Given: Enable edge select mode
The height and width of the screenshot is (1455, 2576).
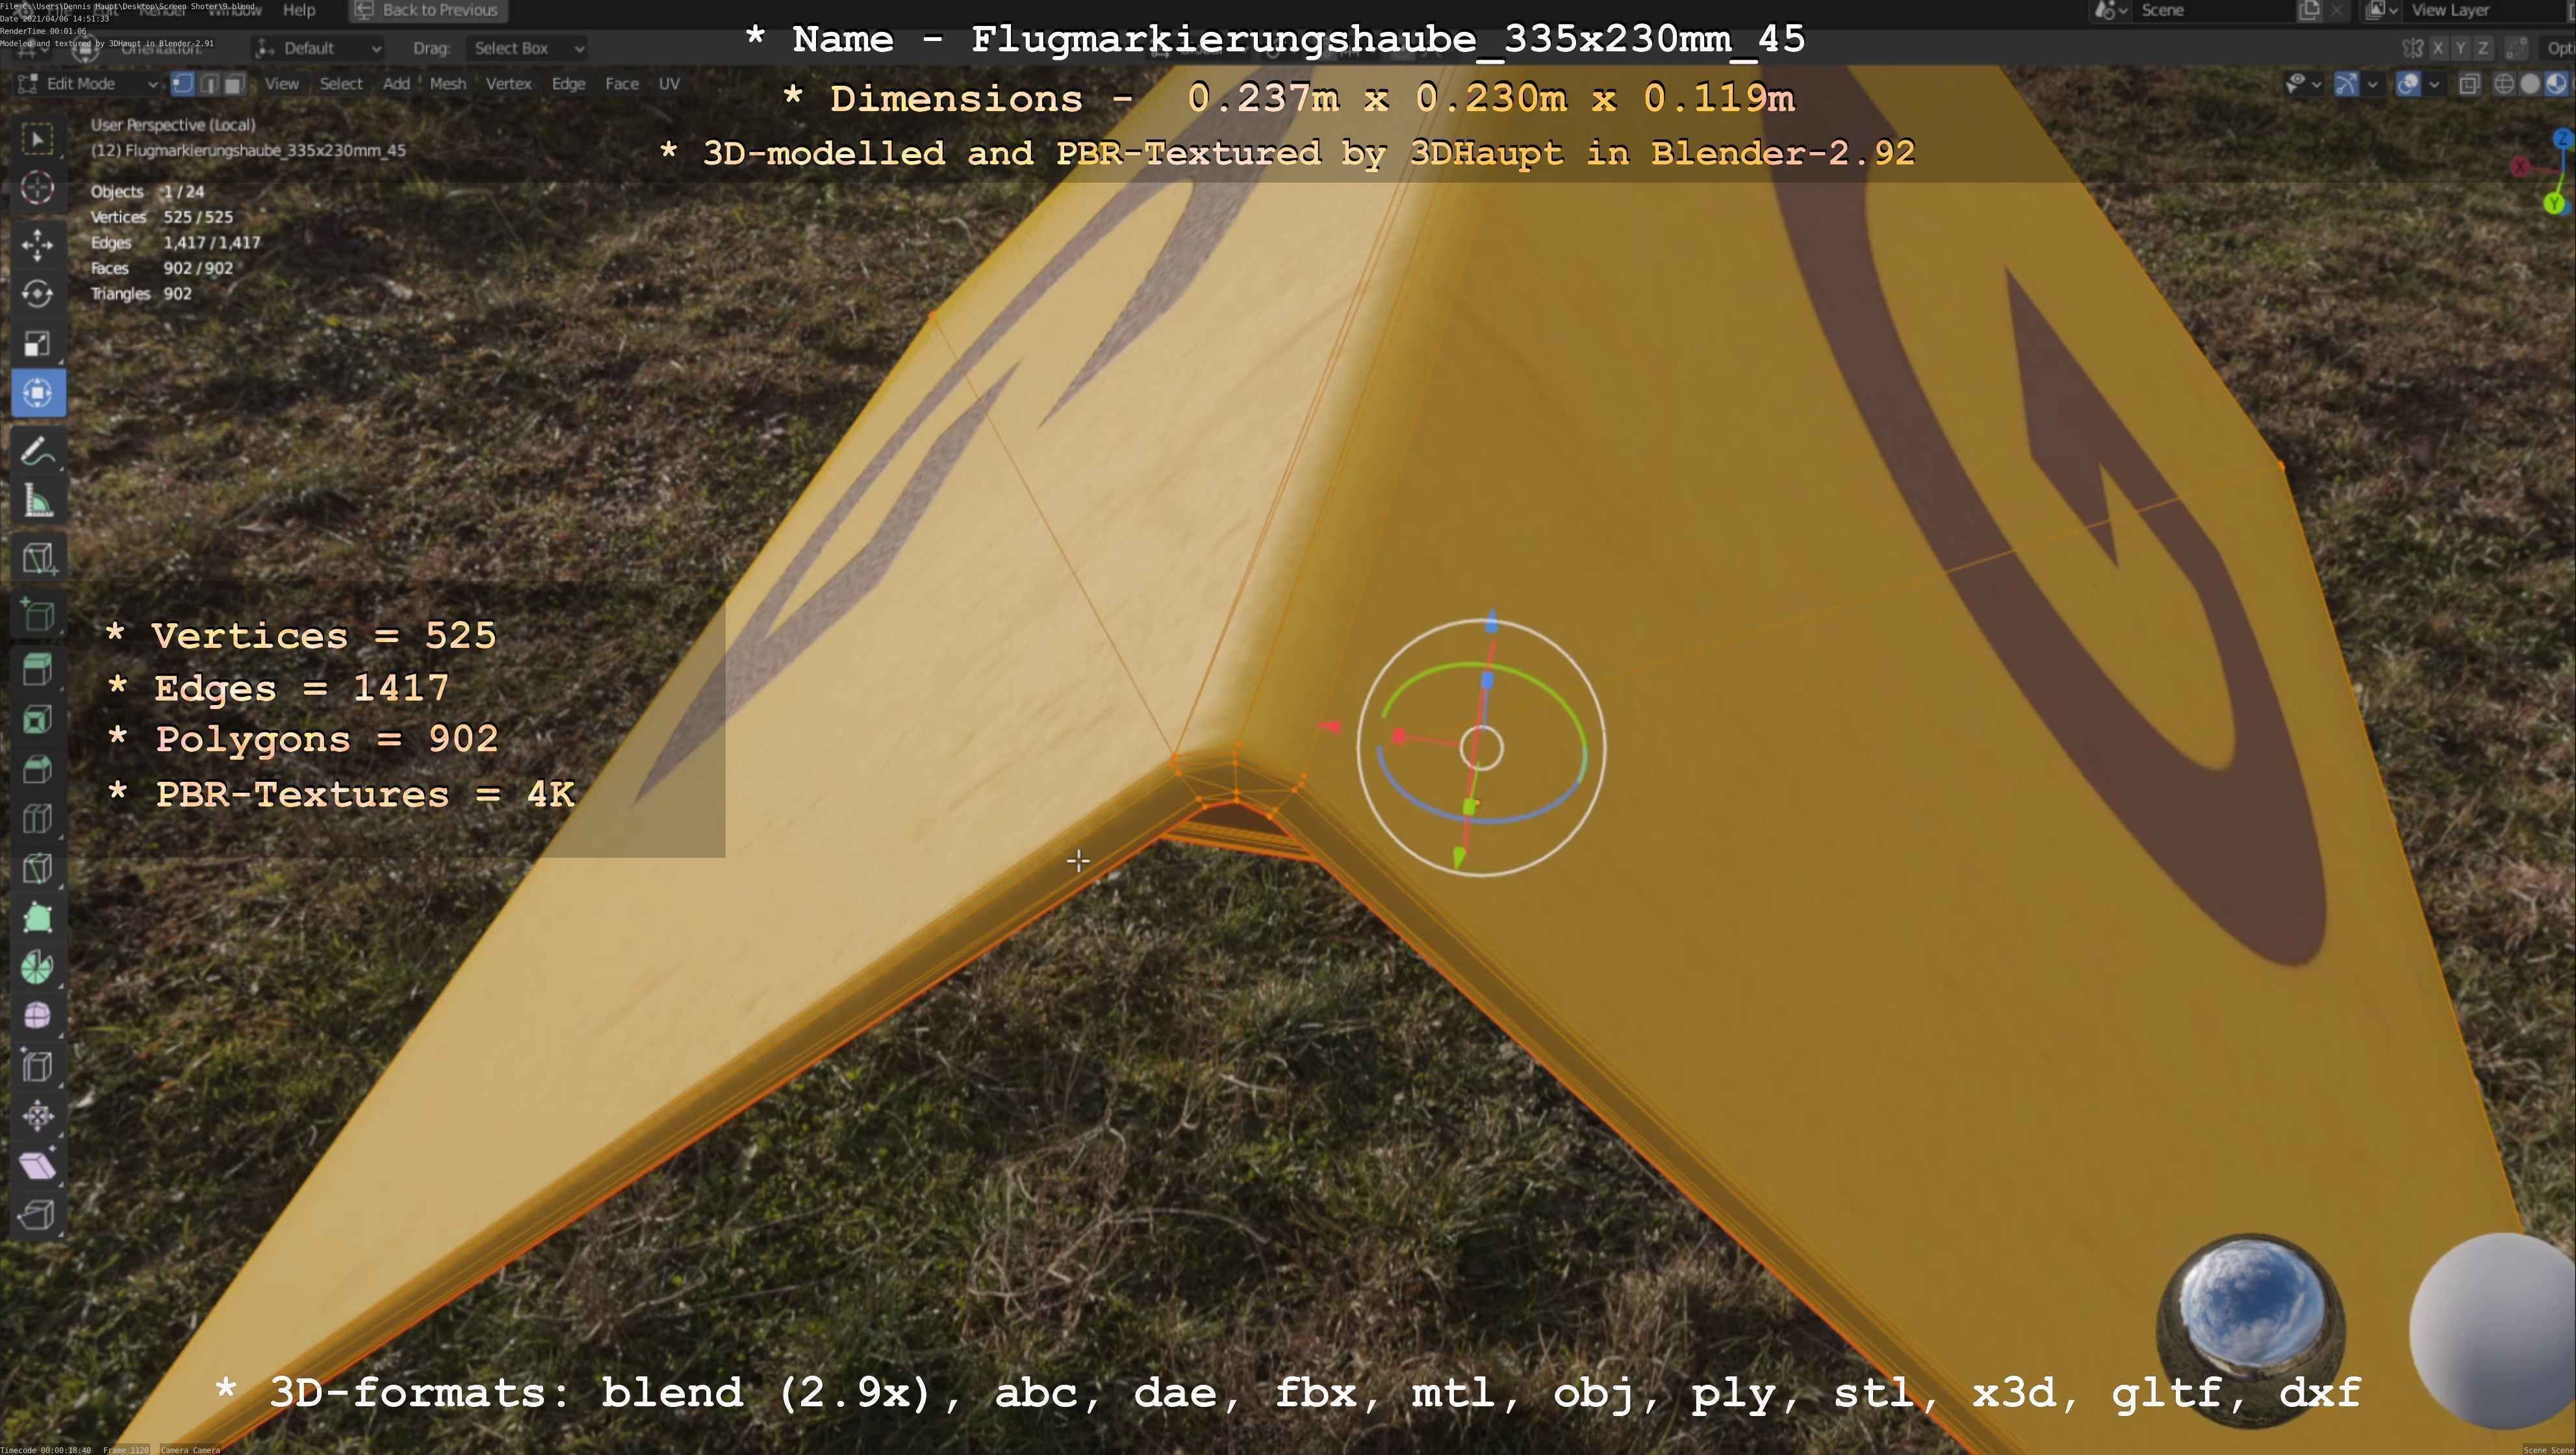Looking at the screenshot, I should coord(209,84).
